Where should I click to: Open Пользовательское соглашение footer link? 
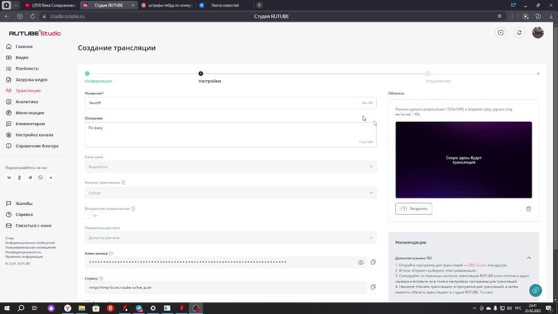31,247
